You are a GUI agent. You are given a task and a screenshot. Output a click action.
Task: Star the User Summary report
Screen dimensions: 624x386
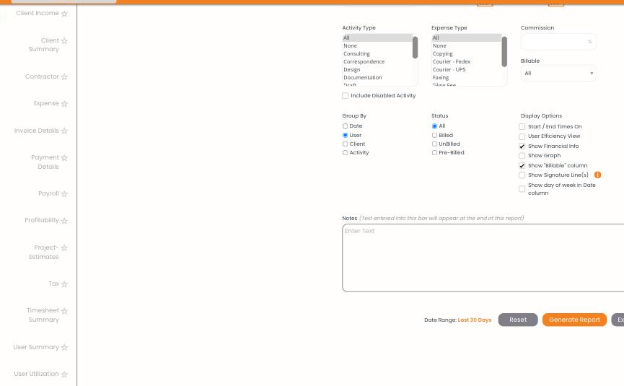64,348
